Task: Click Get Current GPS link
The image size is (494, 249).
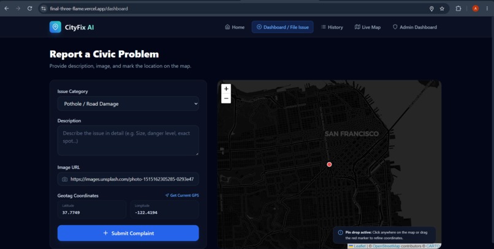Action: (182, 195)
